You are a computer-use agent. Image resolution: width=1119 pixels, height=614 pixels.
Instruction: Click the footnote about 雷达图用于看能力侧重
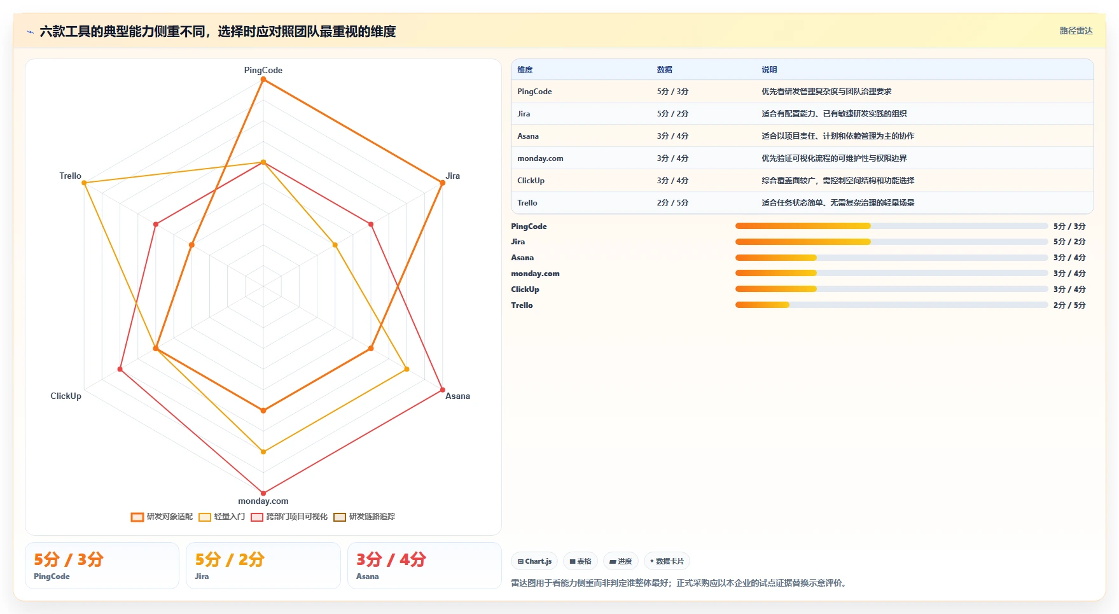point(680,583)
